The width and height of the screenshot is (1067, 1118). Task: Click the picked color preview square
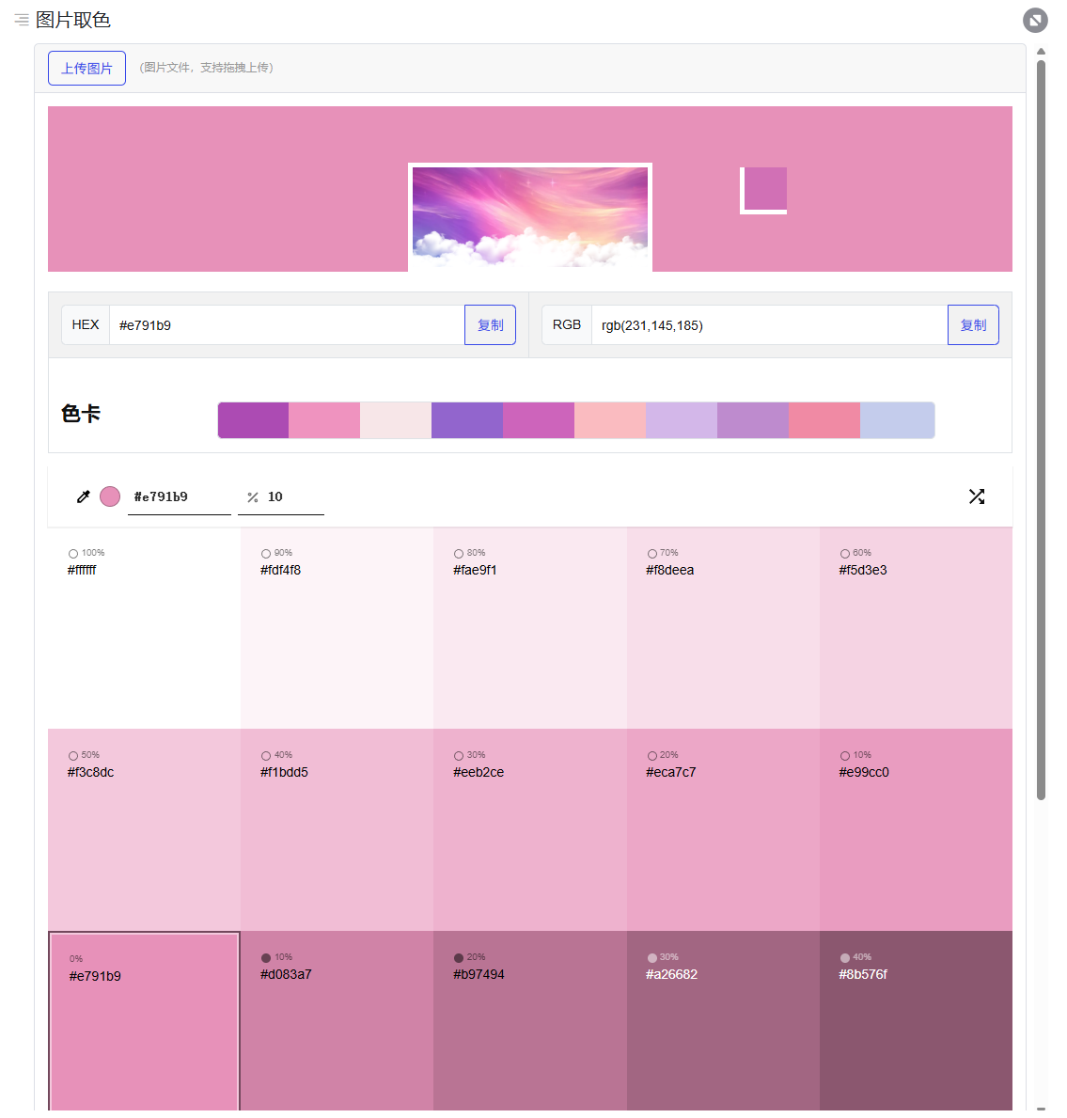(764, 190)
